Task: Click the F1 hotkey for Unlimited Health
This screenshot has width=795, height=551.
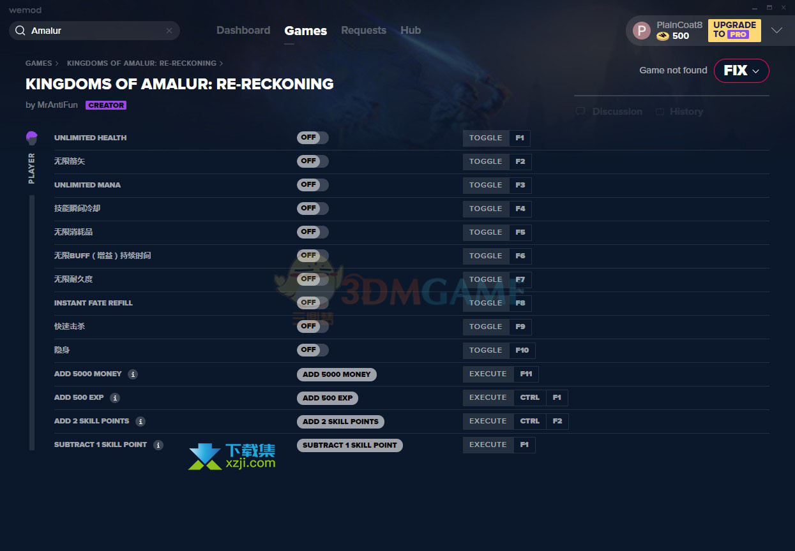Action: pos(520,138)
